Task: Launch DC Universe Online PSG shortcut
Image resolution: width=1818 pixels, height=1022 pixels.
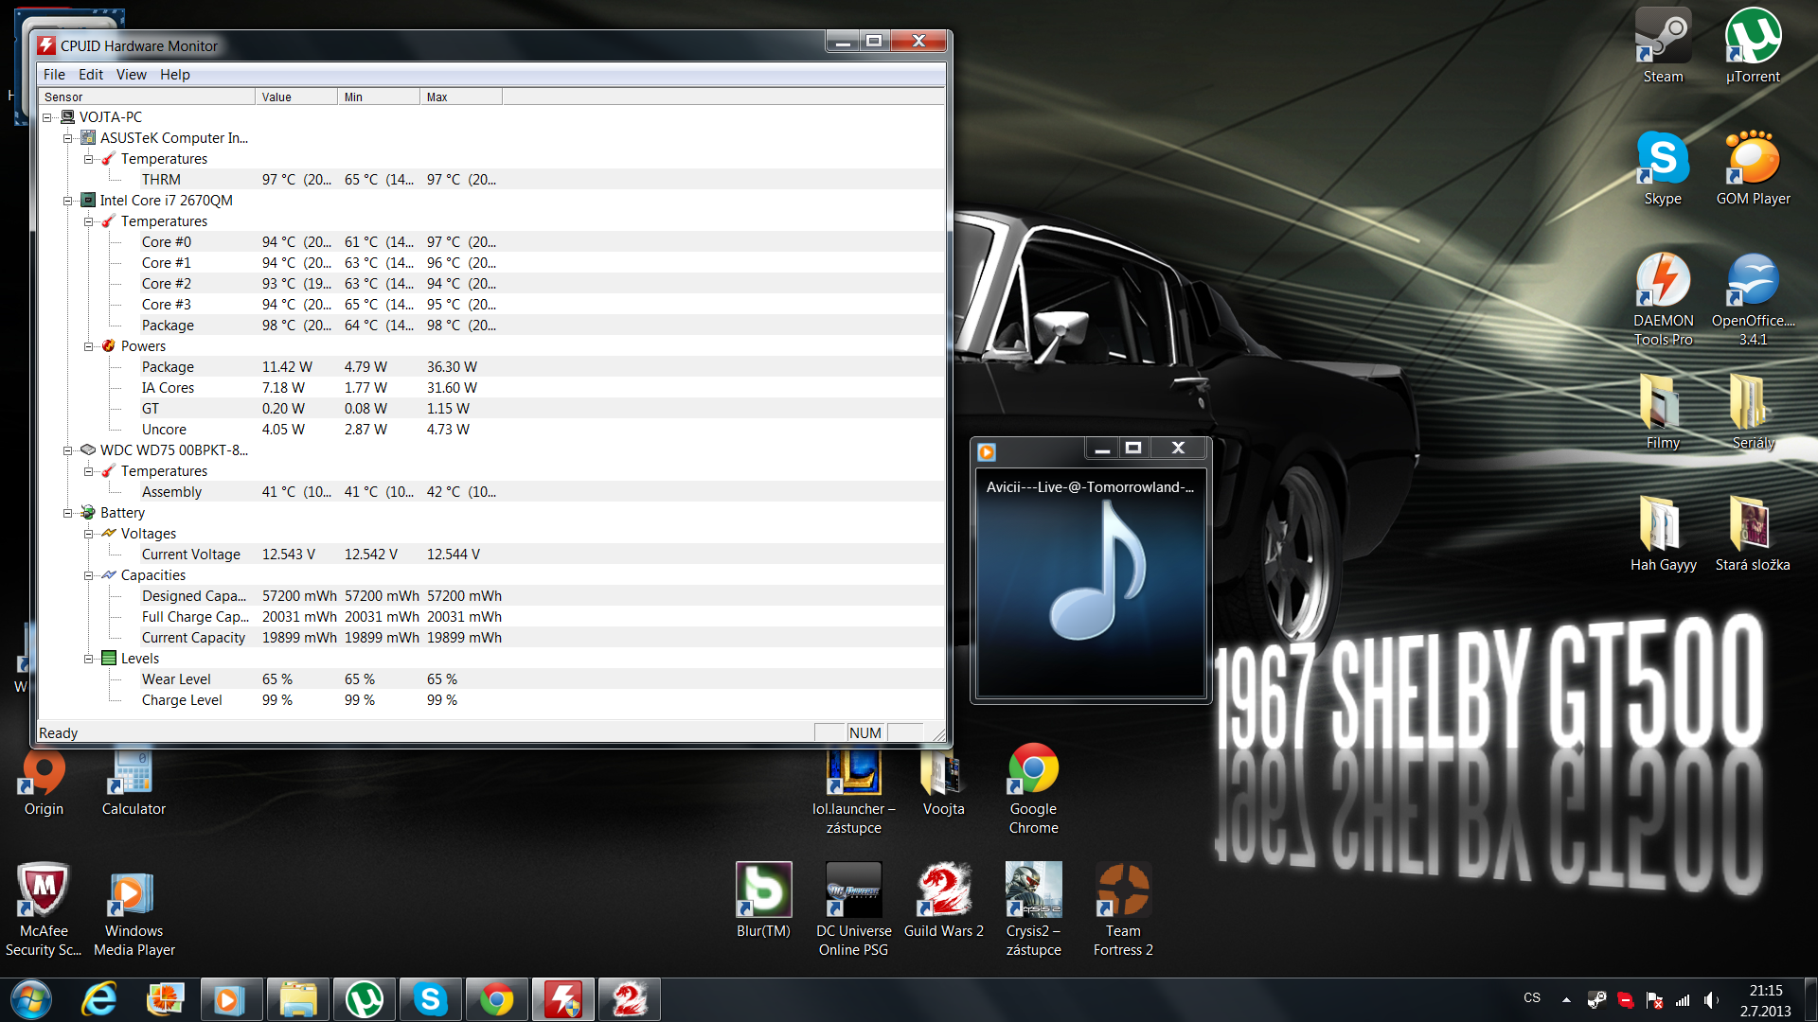Action: [x=853, y=909]
